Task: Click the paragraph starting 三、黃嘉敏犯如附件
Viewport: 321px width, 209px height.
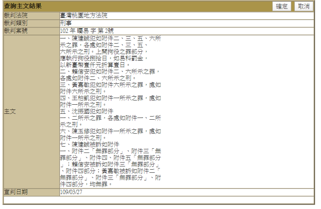Action: pyautogui.click(x=110, y=88)
